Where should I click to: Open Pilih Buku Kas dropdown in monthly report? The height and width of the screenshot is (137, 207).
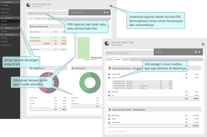[x=43, y=13]
